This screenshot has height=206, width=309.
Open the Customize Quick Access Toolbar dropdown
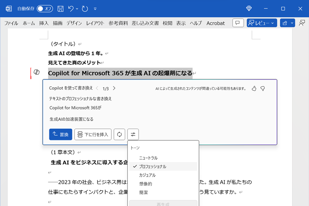(x=95, y=9)
